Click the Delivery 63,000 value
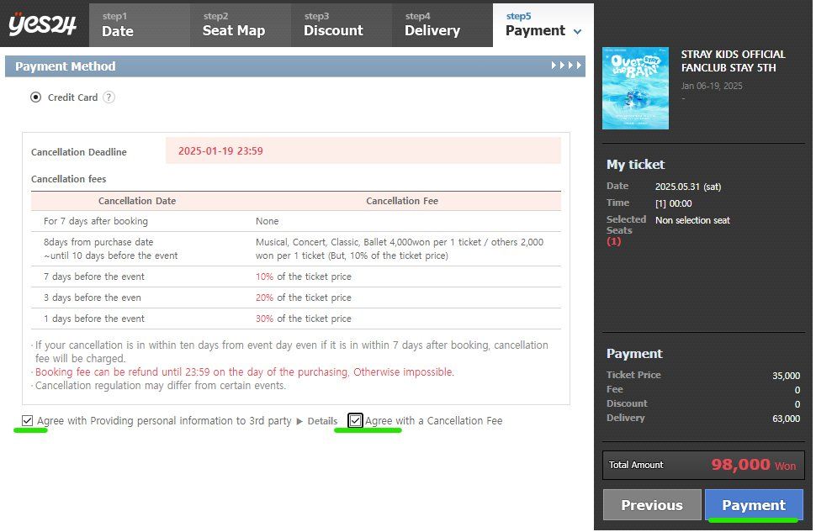The width and height of the screenshot is (816, 532). point(786,418)
